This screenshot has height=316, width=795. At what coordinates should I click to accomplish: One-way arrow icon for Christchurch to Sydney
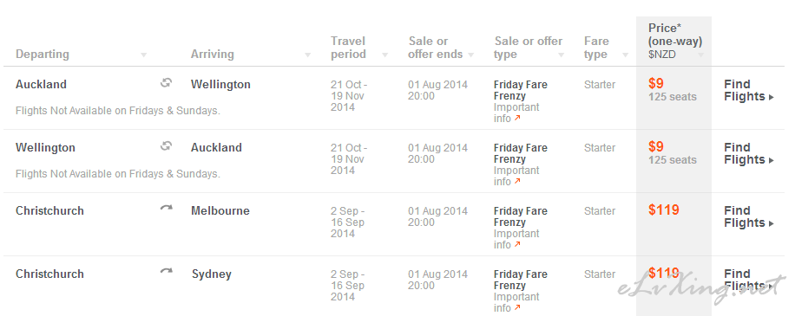pos(167,272)
